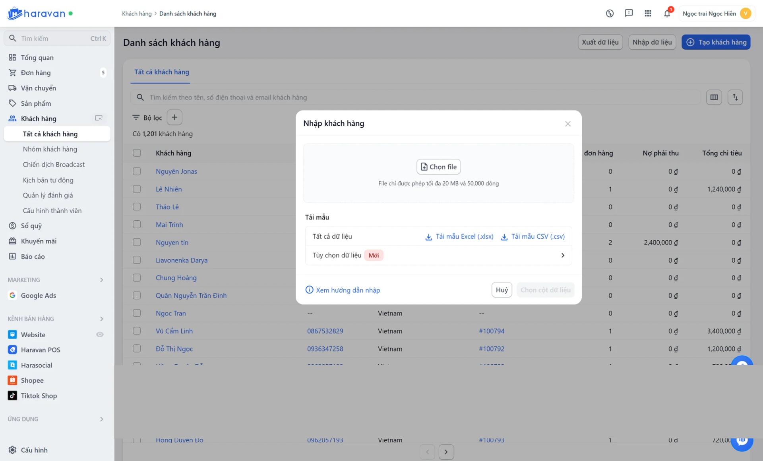This screenshot has height=461, width=763.
Task: Open the column display settings icon
Action: (x=714, y=97)
